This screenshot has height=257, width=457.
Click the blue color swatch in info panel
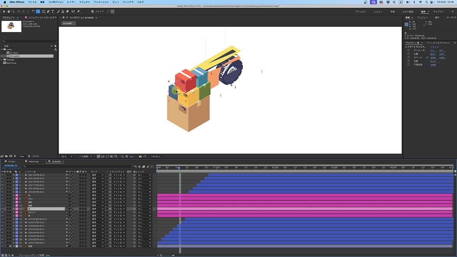(x=406, y=24)
